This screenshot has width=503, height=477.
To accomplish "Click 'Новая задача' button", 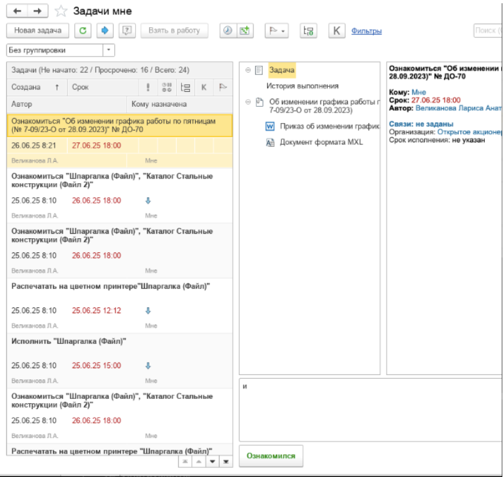I will (37, 30).
